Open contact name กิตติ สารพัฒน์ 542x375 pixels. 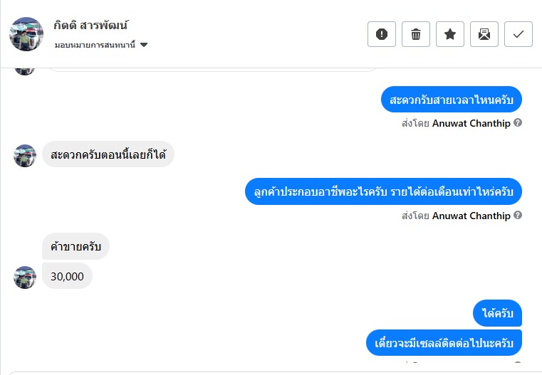pyautogui.click(x=90, y=26)
